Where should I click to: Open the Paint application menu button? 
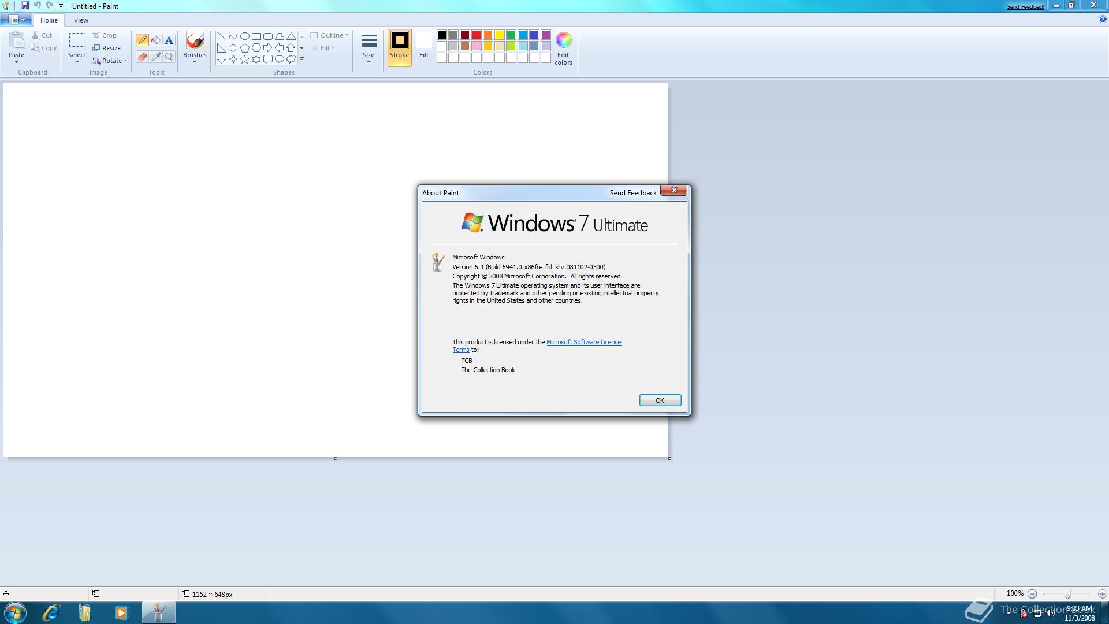click(x=16, y=20)
